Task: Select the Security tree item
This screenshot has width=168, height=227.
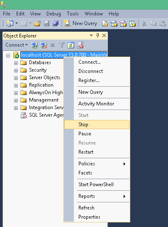Action: coord(38,70)
